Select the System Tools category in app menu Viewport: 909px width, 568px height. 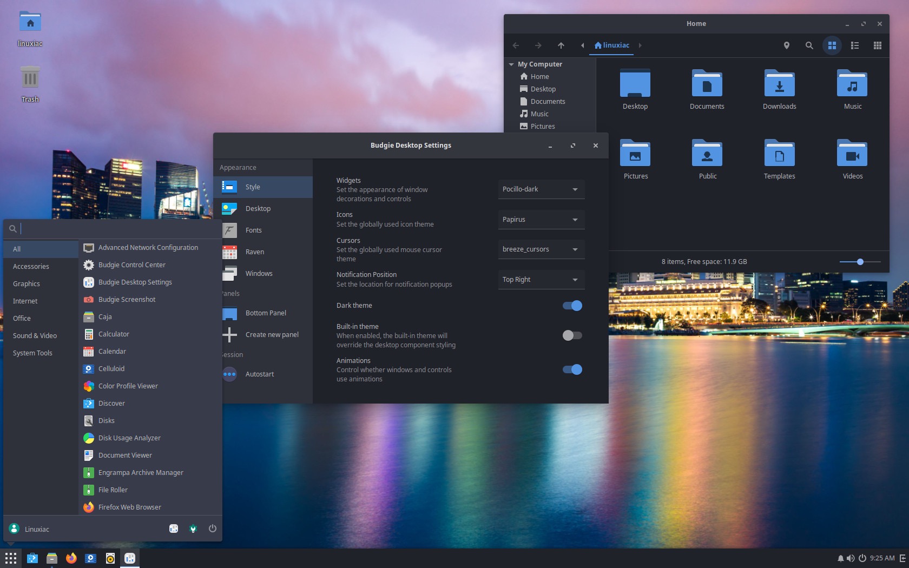point(32,353)
